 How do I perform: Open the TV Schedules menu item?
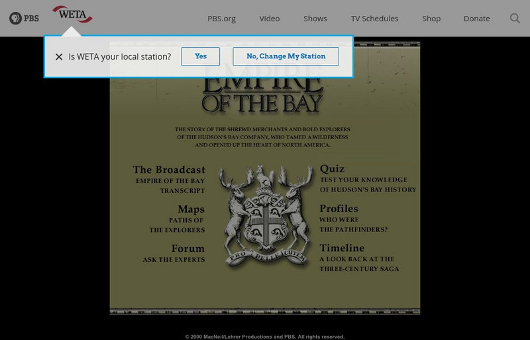pos(374,19)
